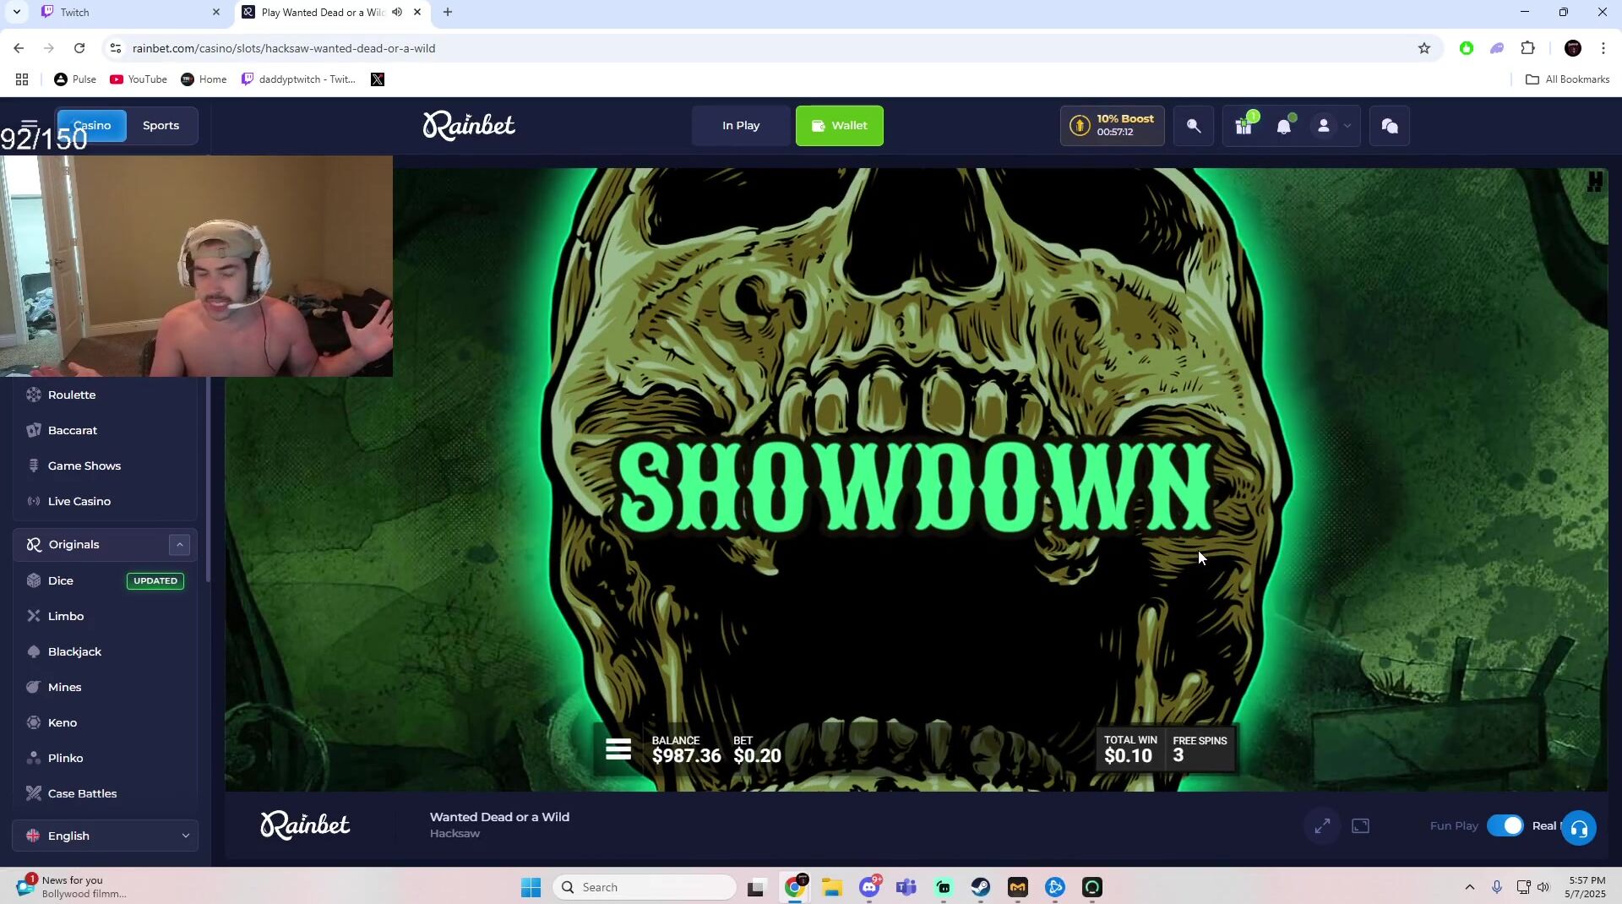Open Steam from the taskbar
The image size is (1622, 904).
coord(981,887)
